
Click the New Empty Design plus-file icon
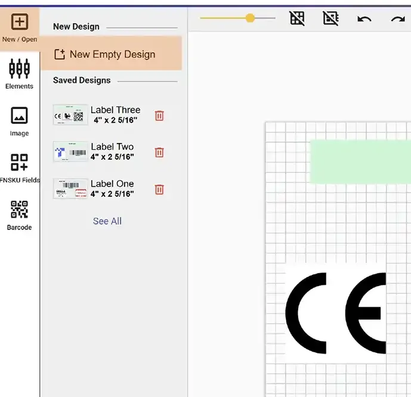click(x=60, y=54)
